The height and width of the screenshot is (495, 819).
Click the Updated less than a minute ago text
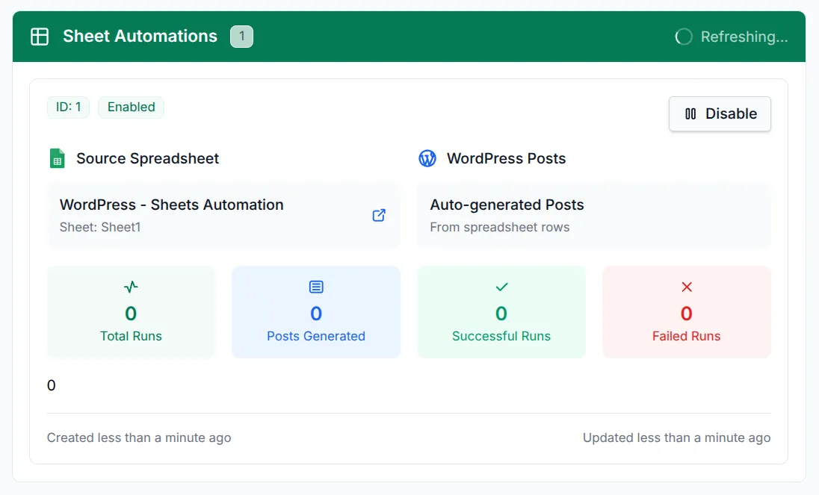(676, 438)
